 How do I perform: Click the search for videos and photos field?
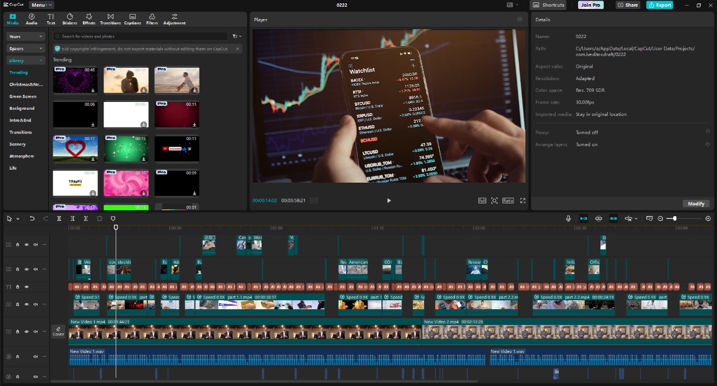pos(140,36)
